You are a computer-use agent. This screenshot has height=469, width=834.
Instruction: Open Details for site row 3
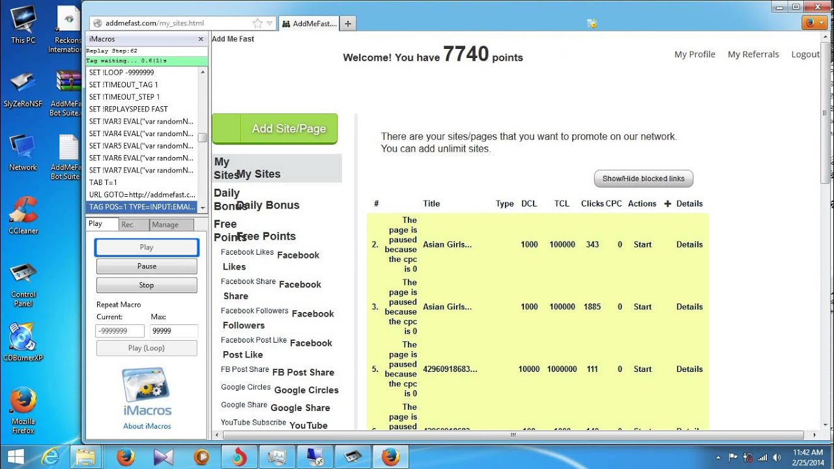[689, 307]
